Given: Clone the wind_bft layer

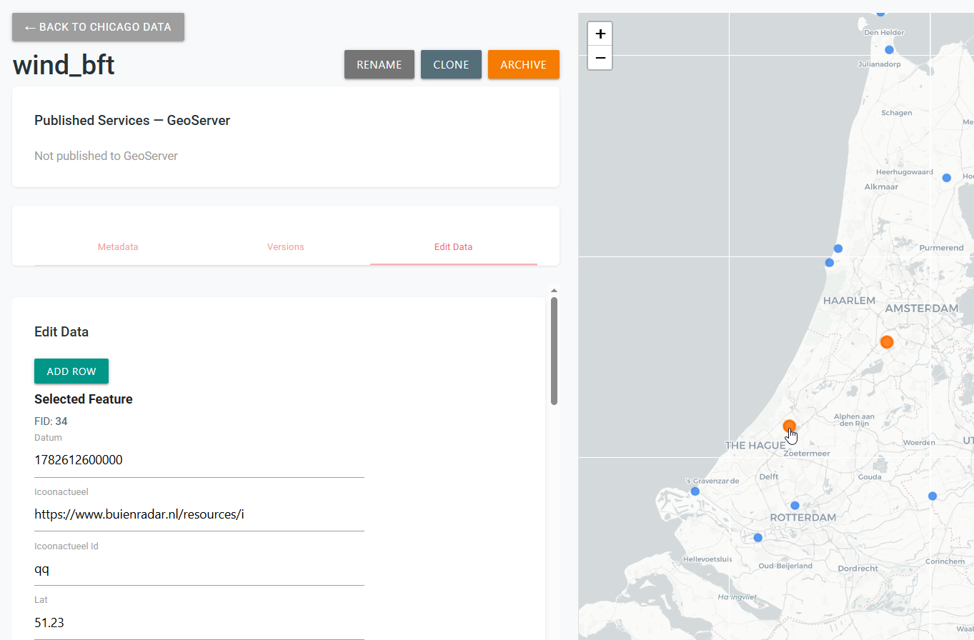Looking at the screenshot, I should (451, 64).
